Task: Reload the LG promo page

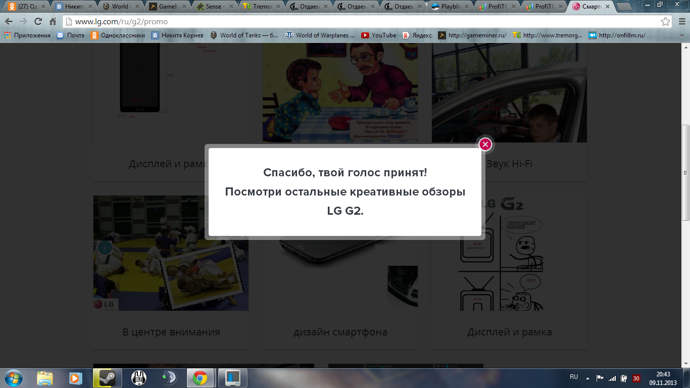Action: tap(38, 22)
